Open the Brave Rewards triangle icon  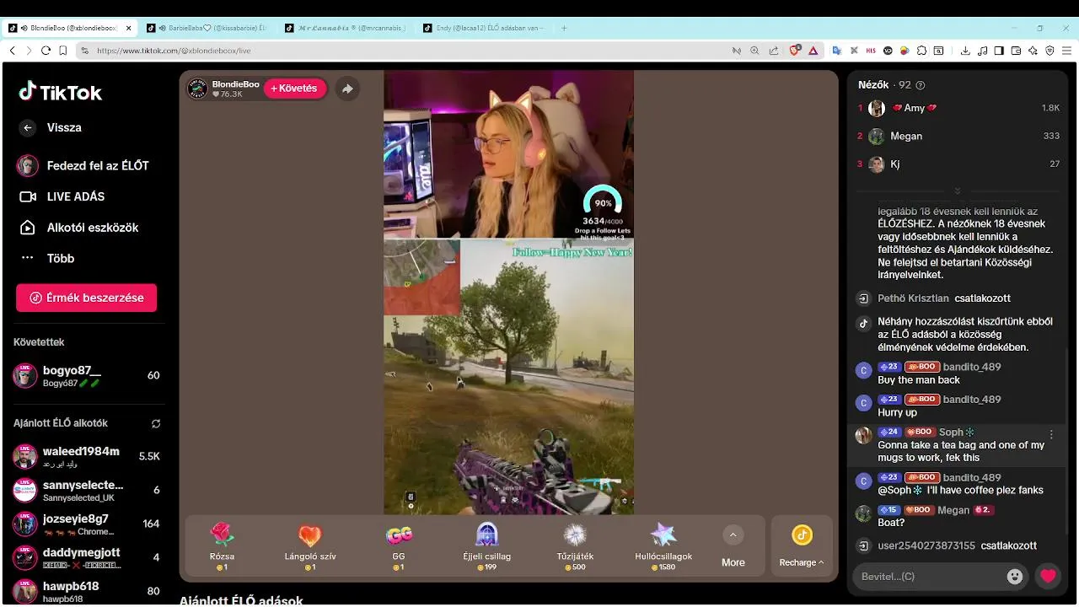pos(813,51)
